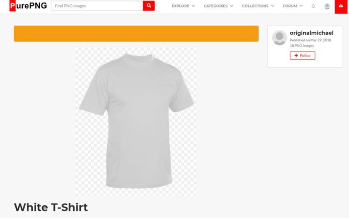
Task: Click the White T-Shirt preview image
Action: click(x=136, y=122)
